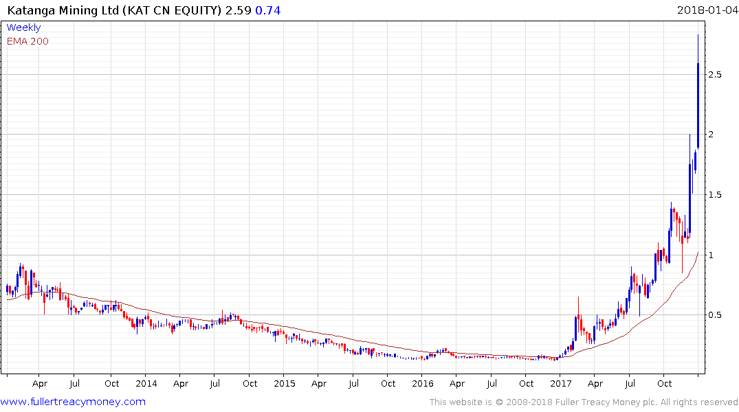The image size is (739, 412).
Task: Click the date 2018-01-04
Action: click(707, 10)
